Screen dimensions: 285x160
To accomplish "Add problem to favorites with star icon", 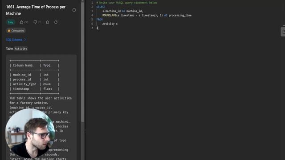I will coord(48,22).
